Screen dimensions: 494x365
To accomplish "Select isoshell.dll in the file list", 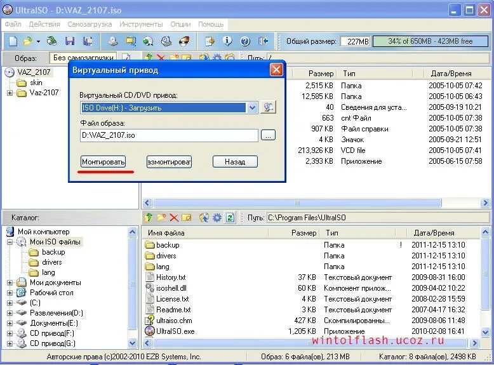I will (171, 288).
